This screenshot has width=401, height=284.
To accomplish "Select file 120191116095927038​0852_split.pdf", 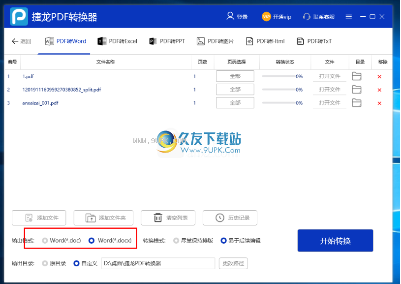I will pos(62,90).
